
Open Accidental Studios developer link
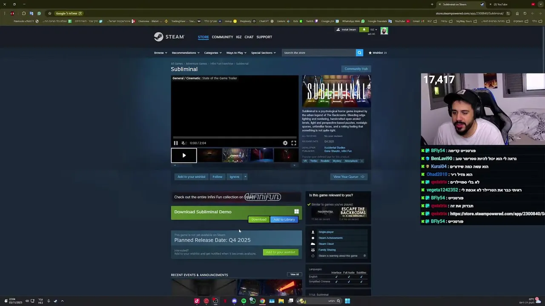335,147
